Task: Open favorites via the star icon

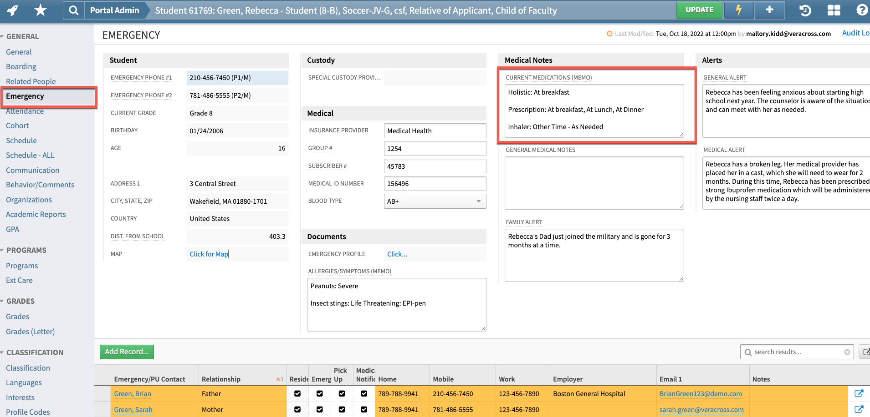Action: tap(41, 10)
